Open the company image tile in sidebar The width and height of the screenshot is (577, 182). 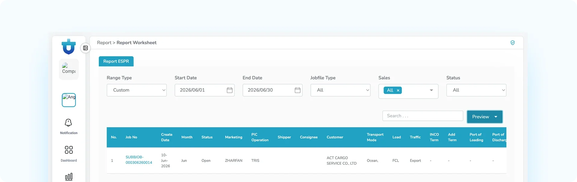point(69,69)
